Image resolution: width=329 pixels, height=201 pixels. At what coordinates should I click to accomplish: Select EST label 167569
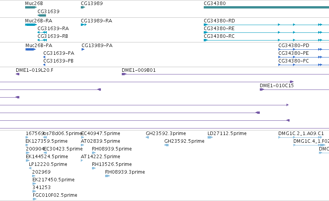tap(35, 133)
